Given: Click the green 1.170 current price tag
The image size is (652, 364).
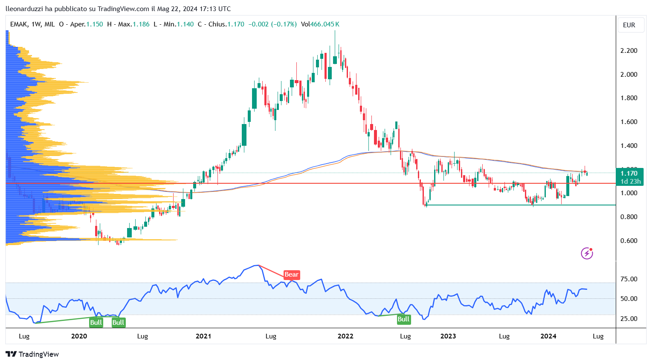Looking at the screenshot, I should [x=629, y=173].
